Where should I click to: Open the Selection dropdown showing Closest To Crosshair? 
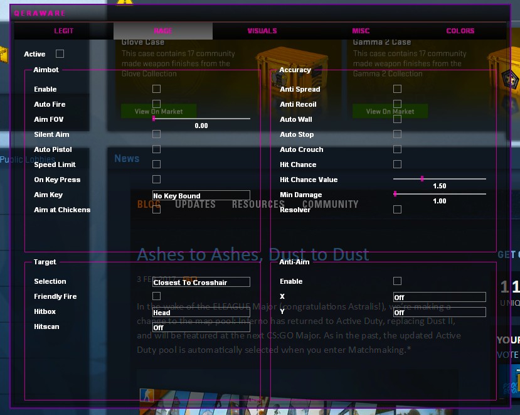[x=201, y=282]
